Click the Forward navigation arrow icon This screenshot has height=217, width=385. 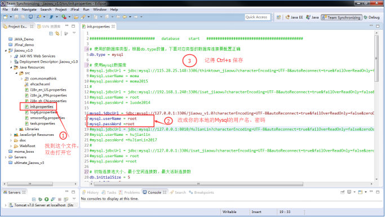(x=135, y=17)
